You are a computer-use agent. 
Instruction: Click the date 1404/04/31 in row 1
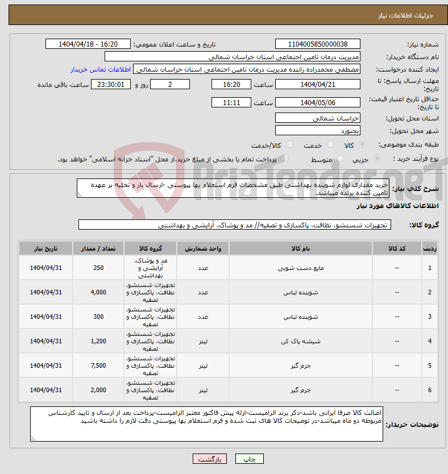pos(45,268)
